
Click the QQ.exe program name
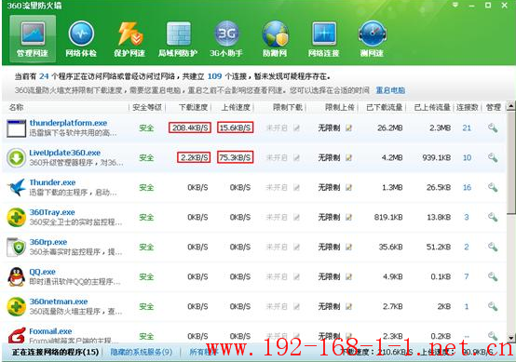(x=42, y=273)
